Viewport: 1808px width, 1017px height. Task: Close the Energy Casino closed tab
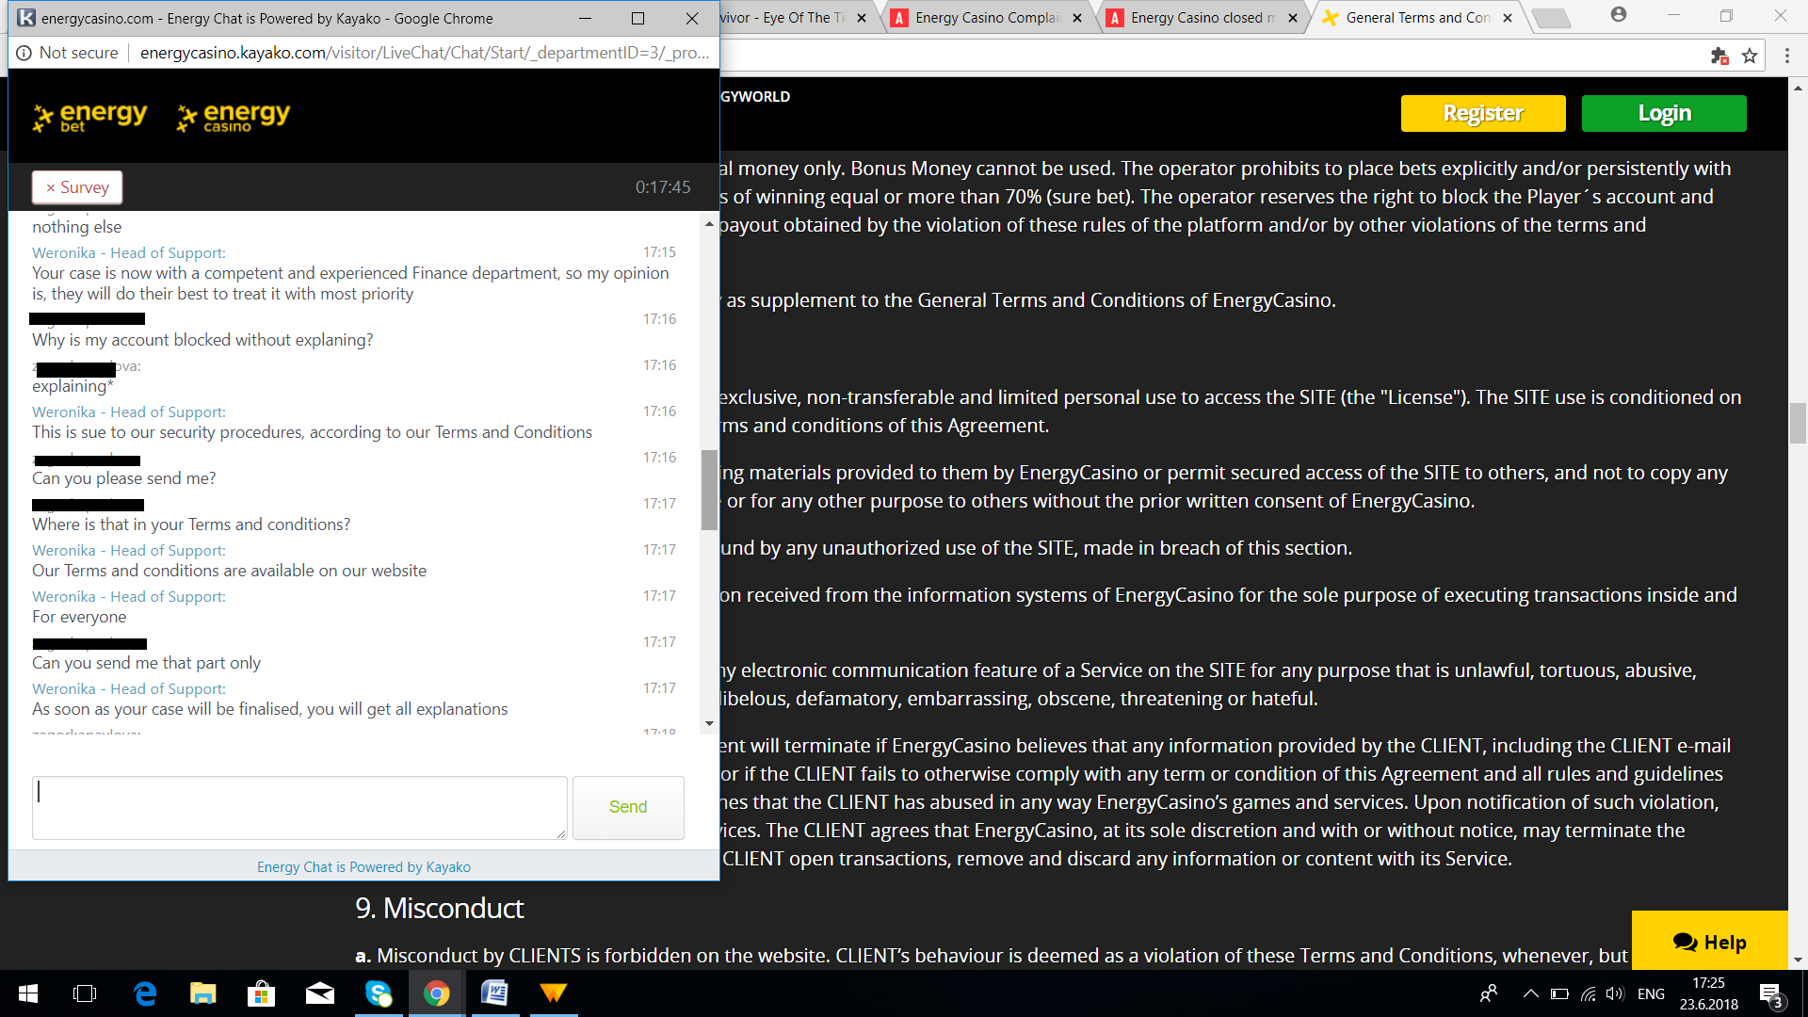pyautogui.click(x=1293, y=18)
